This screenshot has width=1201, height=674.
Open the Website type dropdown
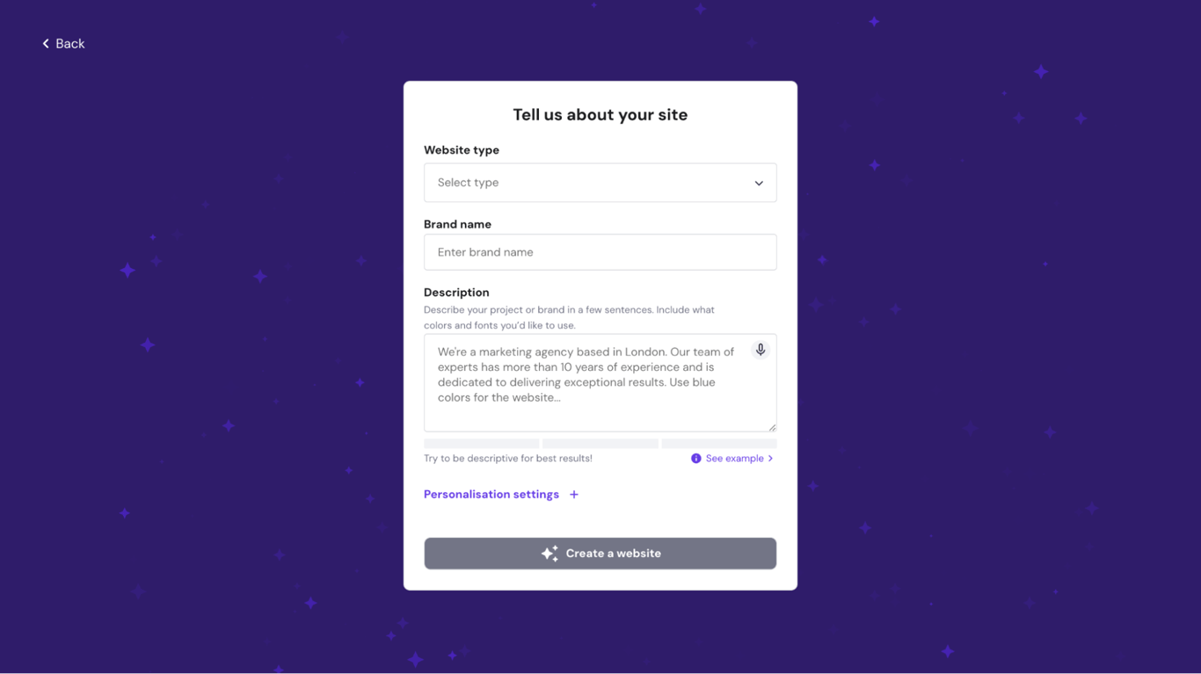[600, 182]
